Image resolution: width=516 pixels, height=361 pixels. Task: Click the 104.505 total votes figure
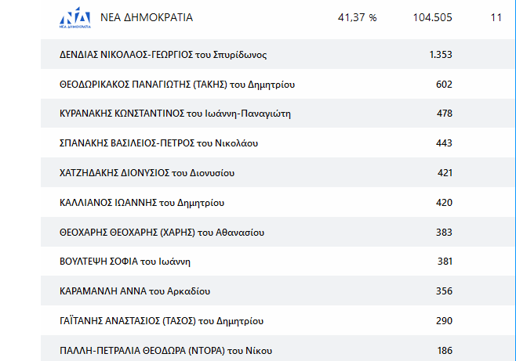(432, 17)
